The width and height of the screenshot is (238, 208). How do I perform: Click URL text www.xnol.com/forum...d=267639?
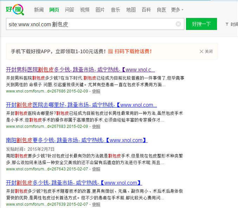pyautogui.click(x=36, y=204)
